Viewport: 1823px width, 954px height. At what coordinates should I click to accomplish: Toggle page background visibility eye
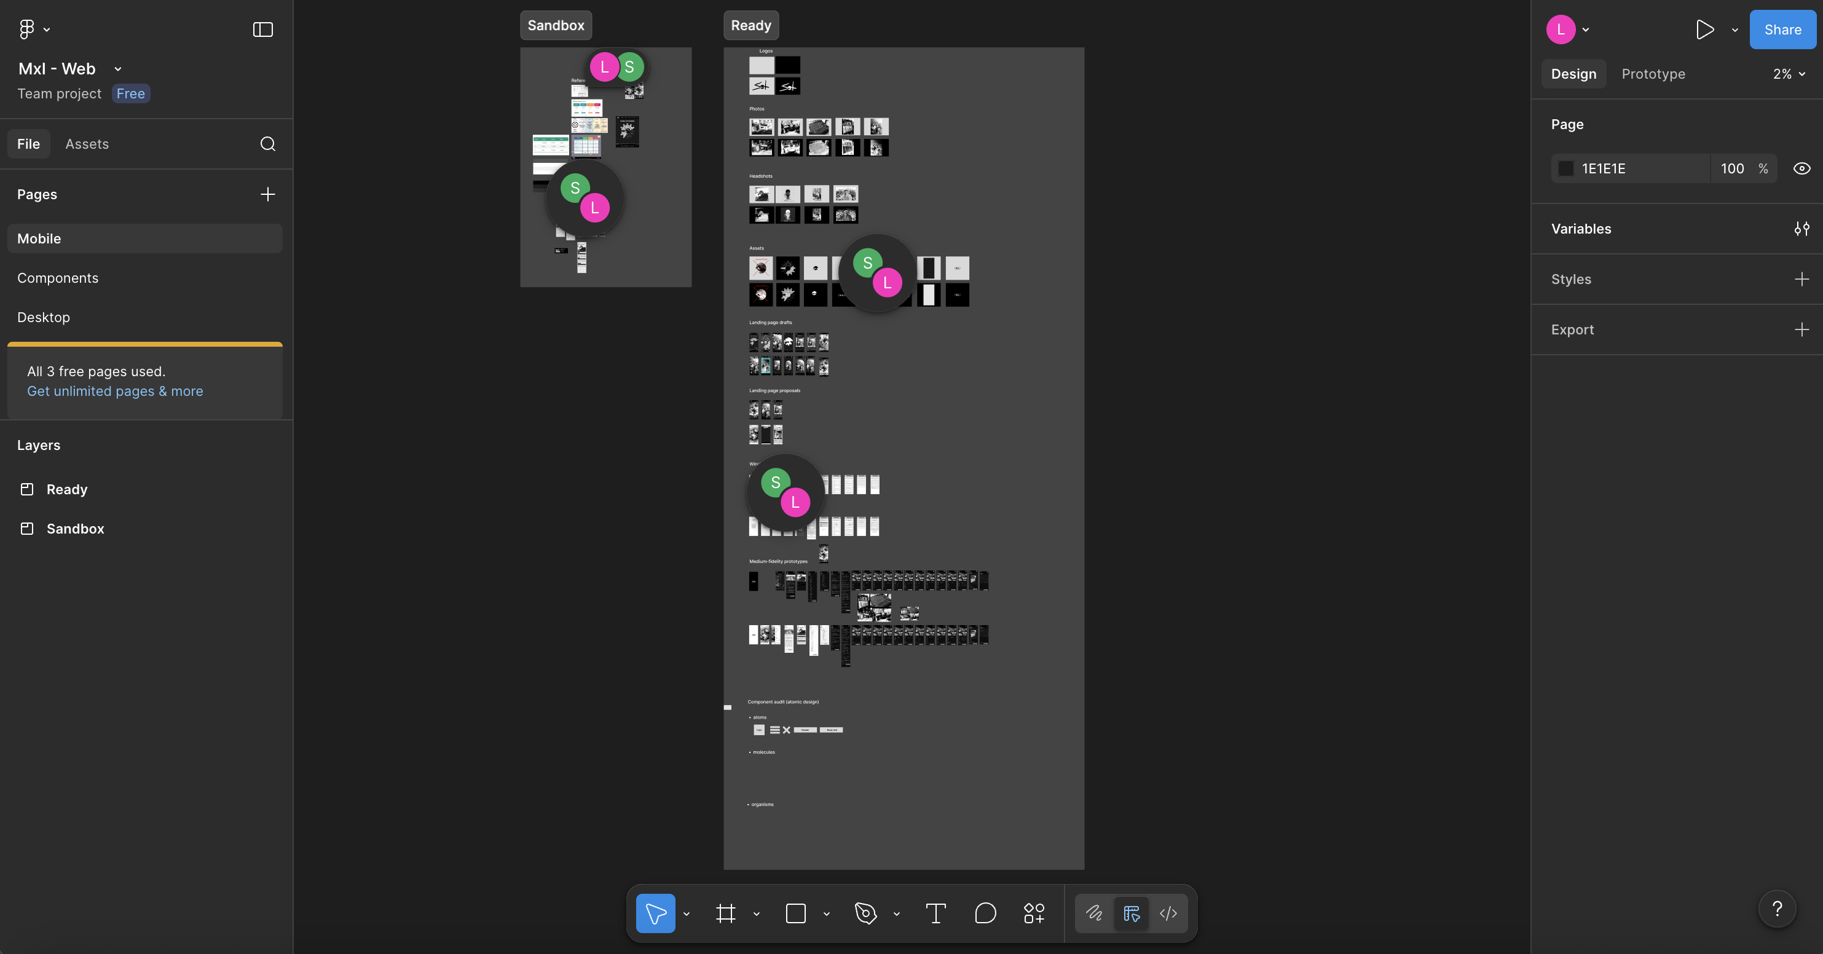[1801, 168]
